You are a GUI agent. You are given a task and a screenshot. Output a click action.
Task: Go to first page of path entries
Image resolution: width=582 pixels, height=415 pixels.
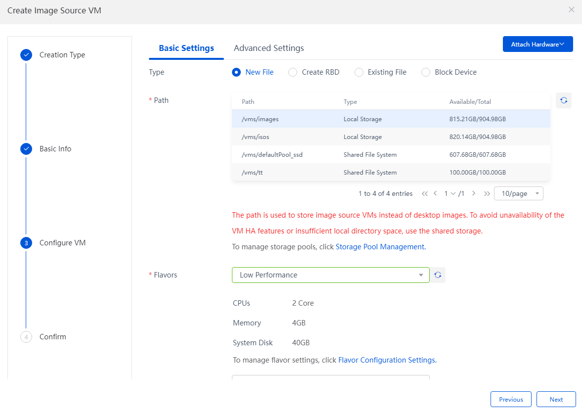coord(425,193)
